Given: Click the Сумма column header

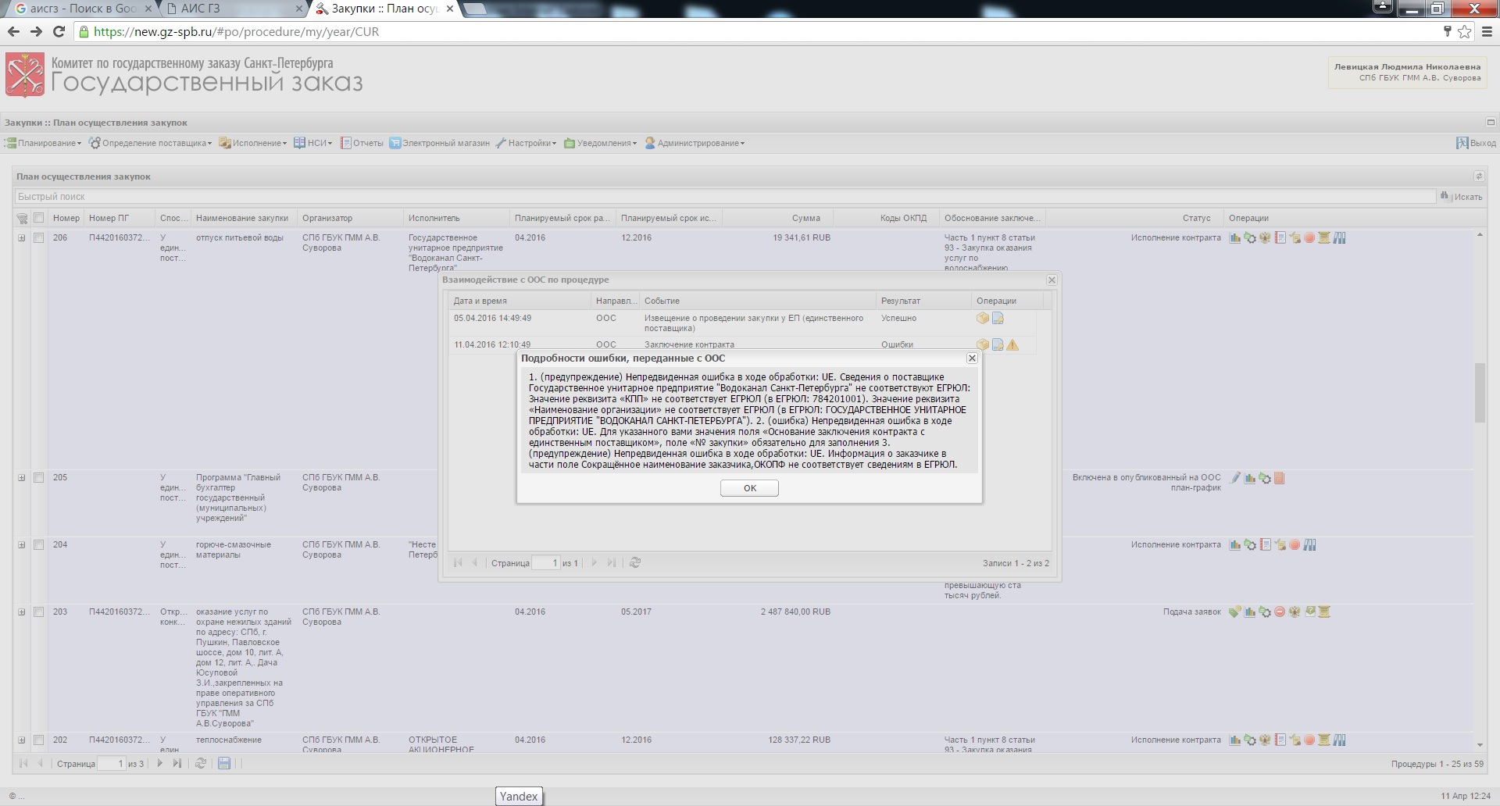Looking at the screenshot, I should [777, 219].
